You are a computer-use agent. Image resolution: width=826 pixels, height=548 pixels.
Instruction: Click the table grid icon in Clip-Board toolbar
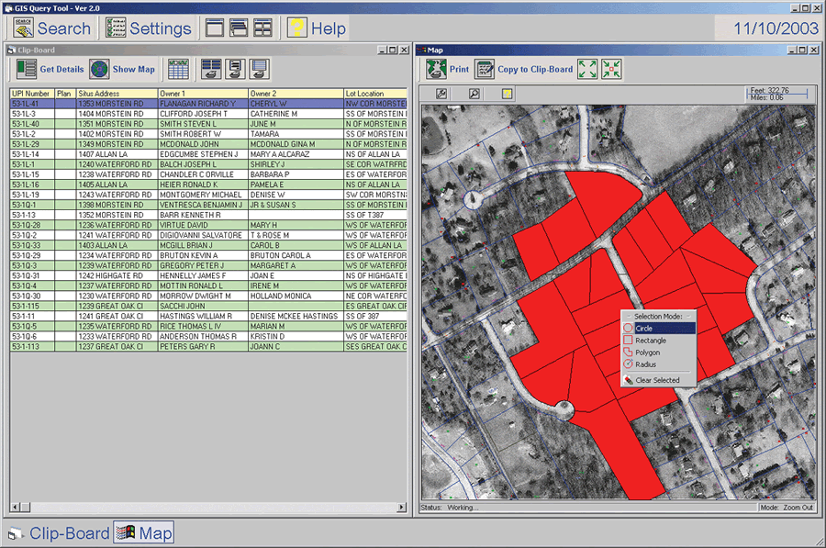pos(178,69)
